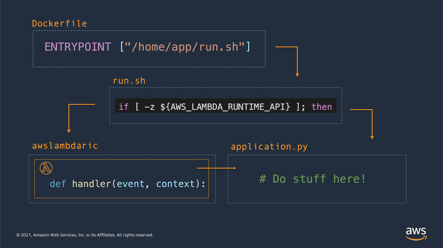Click the 'then' keyword in run.sh
The image size is (443, 248).
[322, 107]
